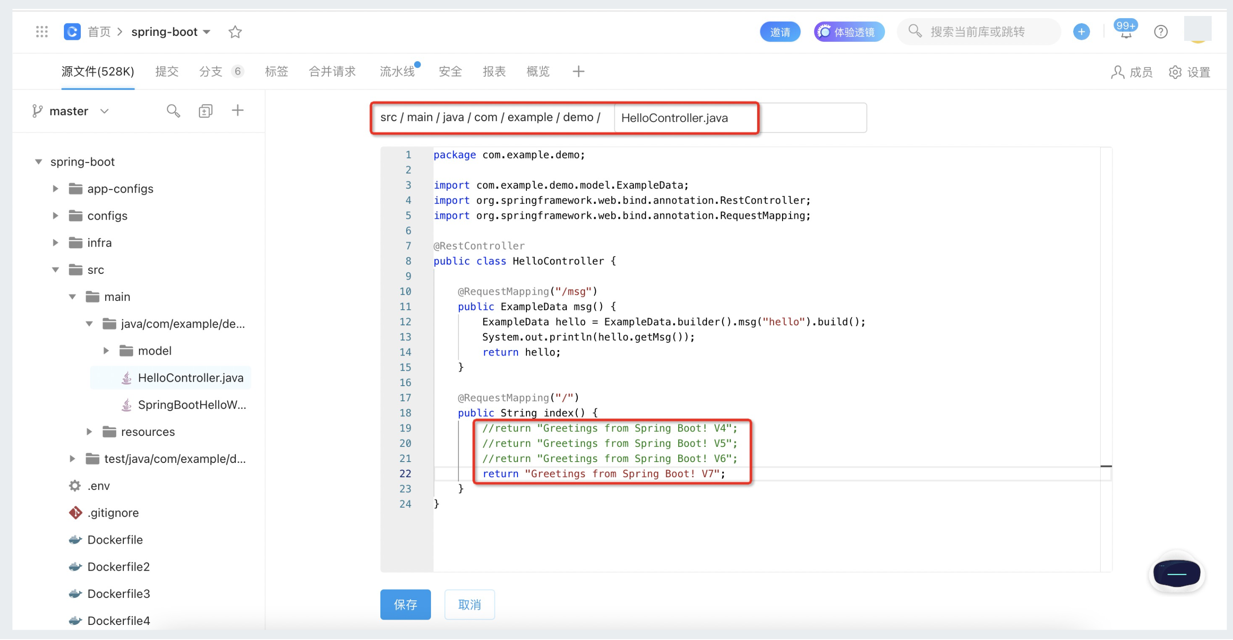The height and width of the screenshot is (640, 1233).
Task: Click the 取消 cancel button
Action: pos(469,605)
